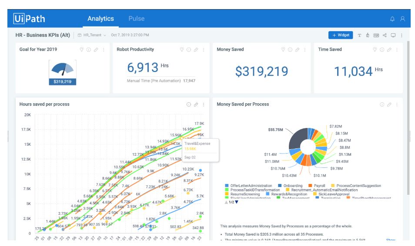Click the Oct 7, 2019 3:27:00 PM timestamp
Viewport: 415px width, 246px height.
point(130,35)
